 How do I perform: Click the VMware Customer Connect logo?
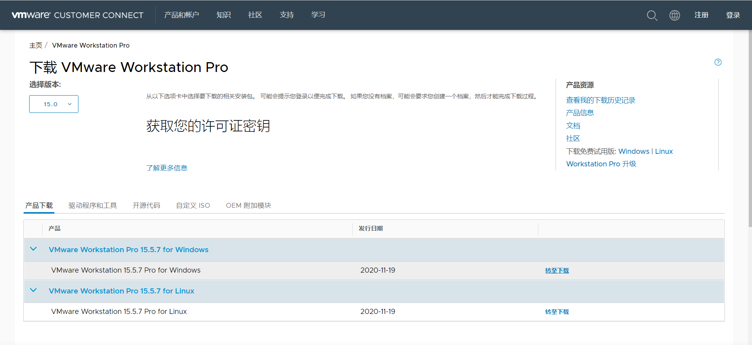(78, 15)
